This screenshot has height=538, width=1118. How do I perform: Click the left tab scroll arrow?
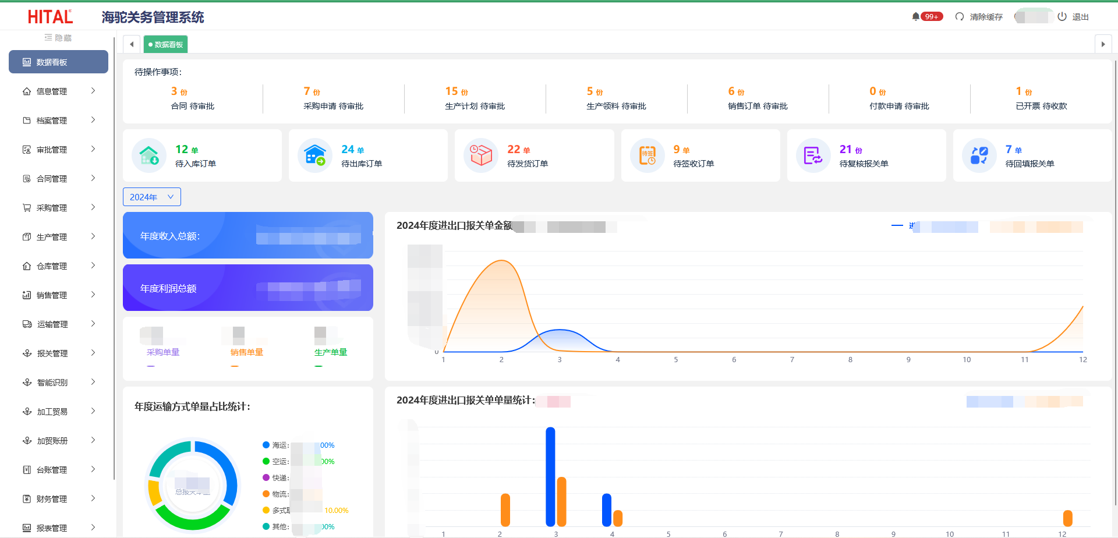pos(132,44)
